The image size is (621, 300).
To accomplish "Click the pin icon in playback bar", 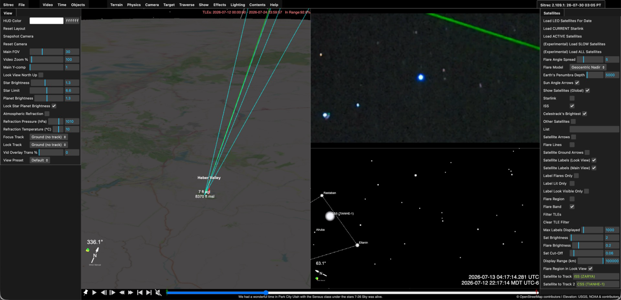I will pos(86,293).
